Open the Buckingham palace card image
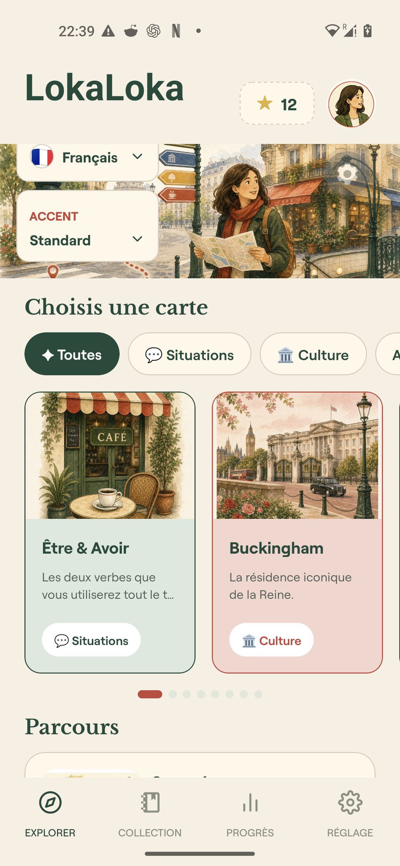Viewport: 400px width, 866px height. [x=297, y=456]
